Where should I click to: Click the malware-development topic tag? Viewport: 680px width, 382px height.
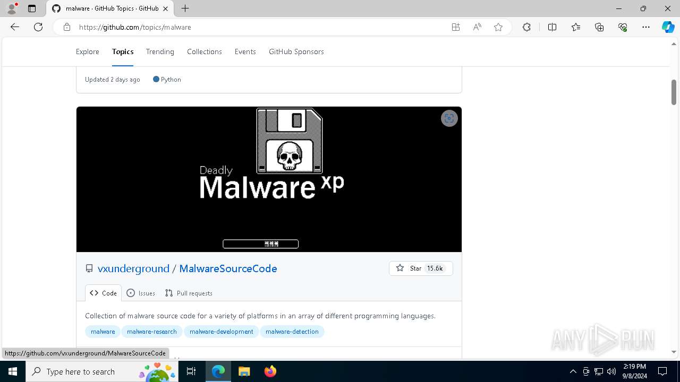pos(222,332)
